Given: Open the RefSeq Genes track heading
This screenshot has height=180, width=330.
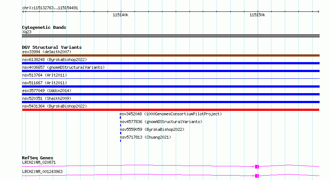Looking at the screenshot, I should pos(38,158).
